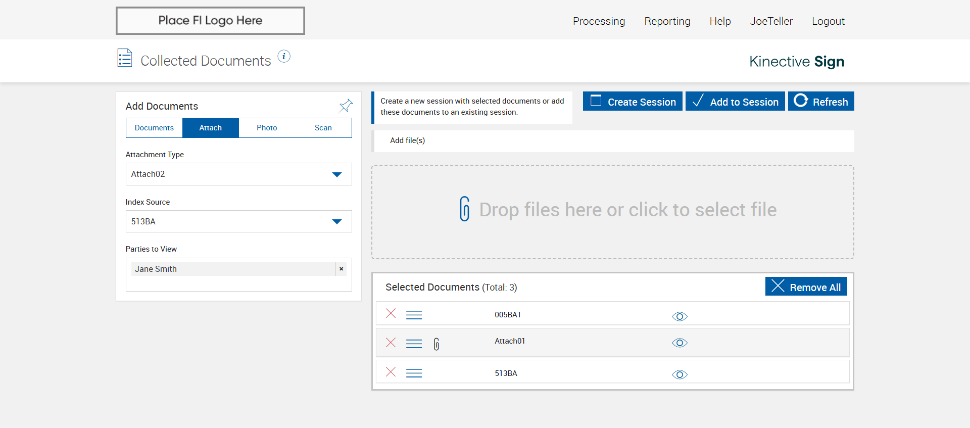This screenshot has height=428, width=970.
Task: Remove the 005BA1 document with red X
Action: pyautogui.click(x=391, y=314)
